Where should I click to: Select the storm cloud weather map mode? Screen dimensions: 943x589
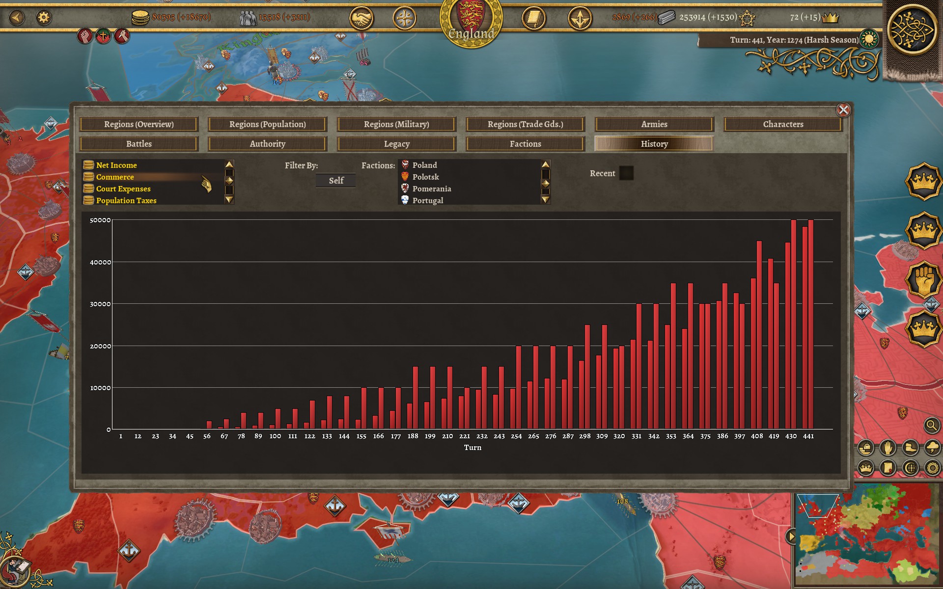click(x=932, y=448)
